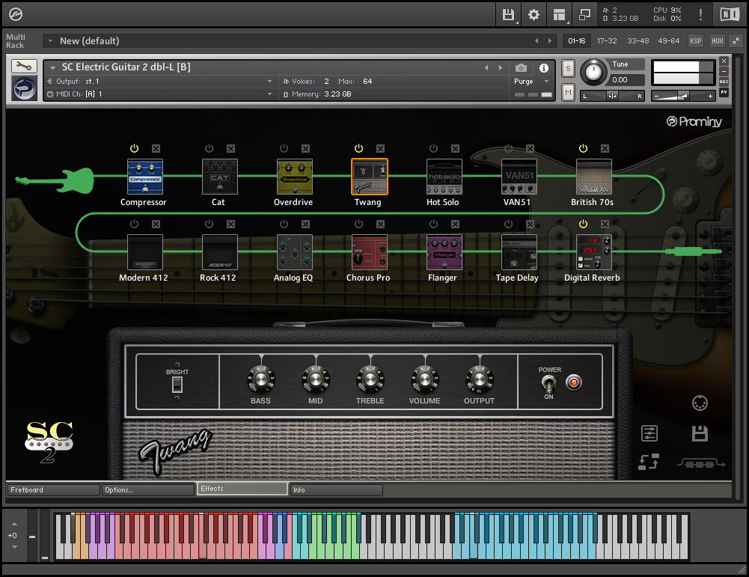Shift keyboard octave up arrow
This screenshot has height=577, width=749.
click(x=14, y=524)
